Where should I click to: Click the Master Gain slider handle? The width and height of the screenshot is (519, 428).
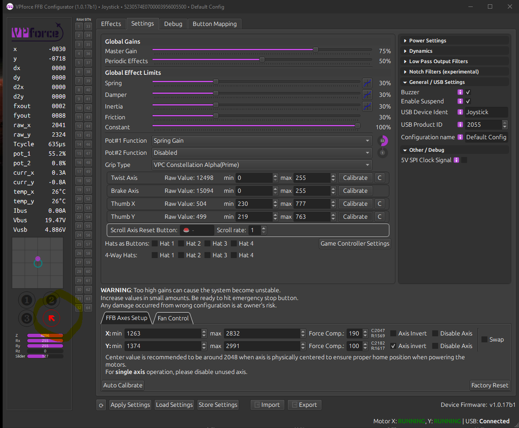click(315, 50)
